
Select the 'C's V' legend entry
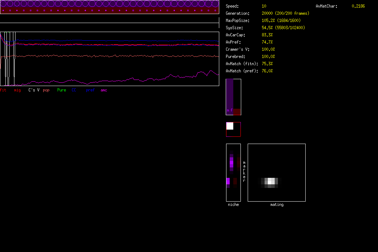point(34,90)
